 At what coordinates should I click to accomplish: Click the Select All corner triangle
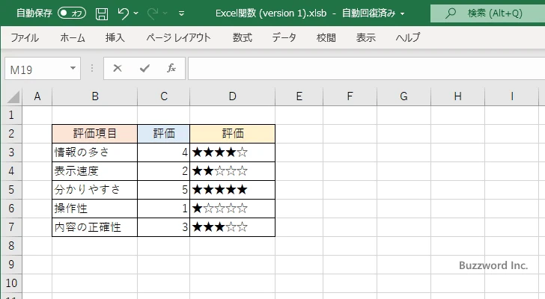(x=13, y=96)
